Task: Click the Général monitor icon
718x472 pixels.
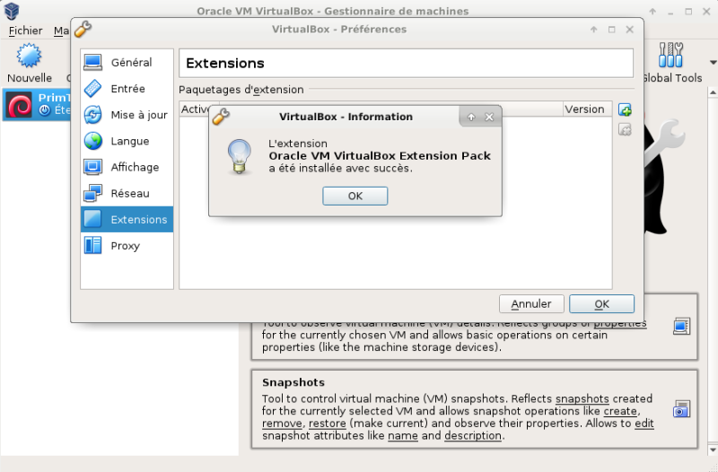Action: 93,62
